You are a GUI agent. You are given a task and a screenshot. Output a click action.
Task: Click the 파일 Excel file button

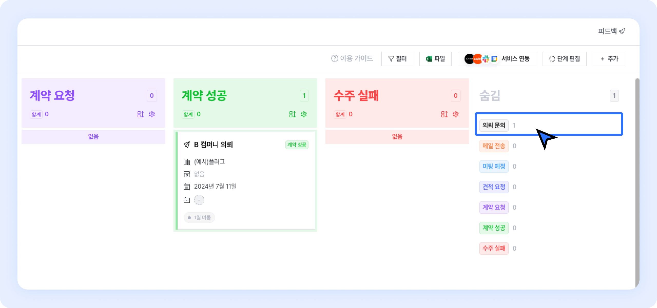435,59
